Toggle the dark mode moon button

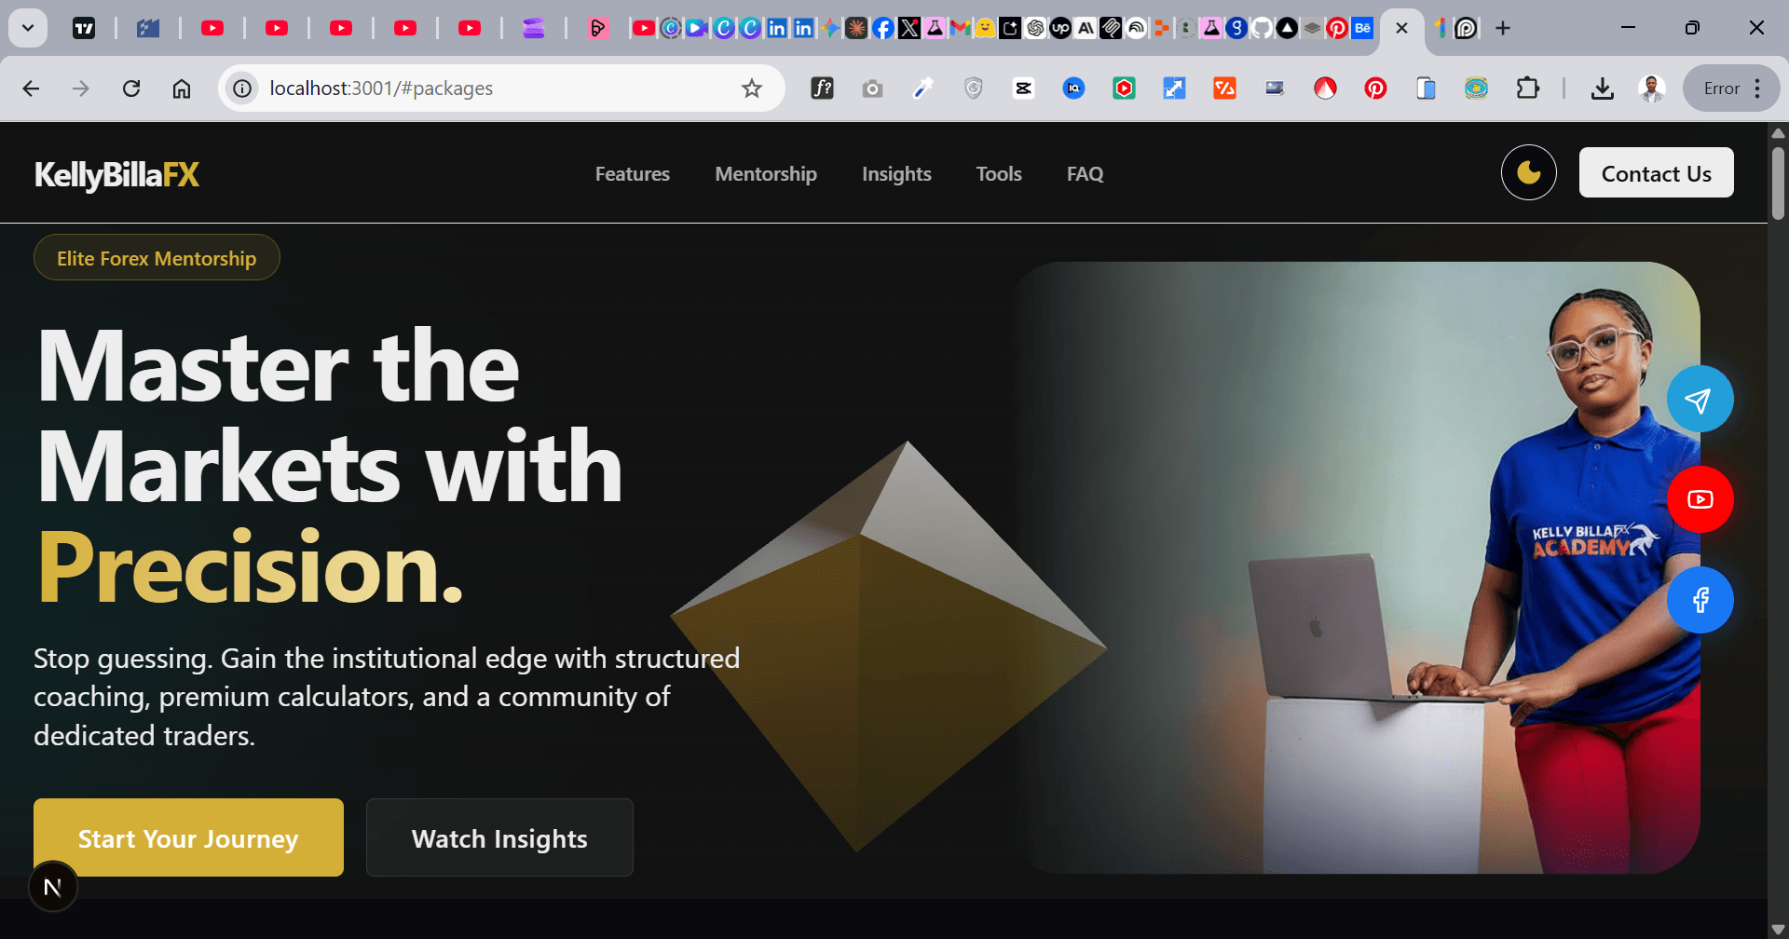pyautogui.click(x=1528, y=173)
